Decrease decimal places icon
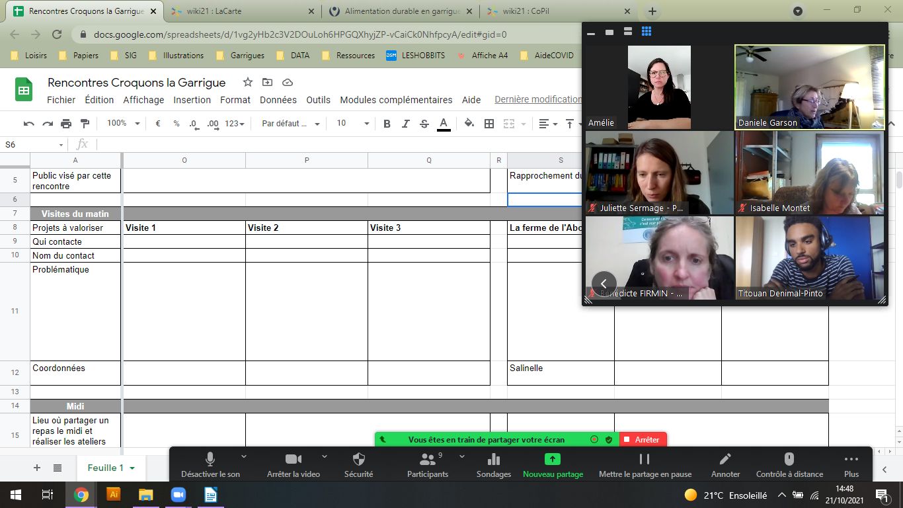903x508 pixels. pyautogui.click(x=194, y=124)
